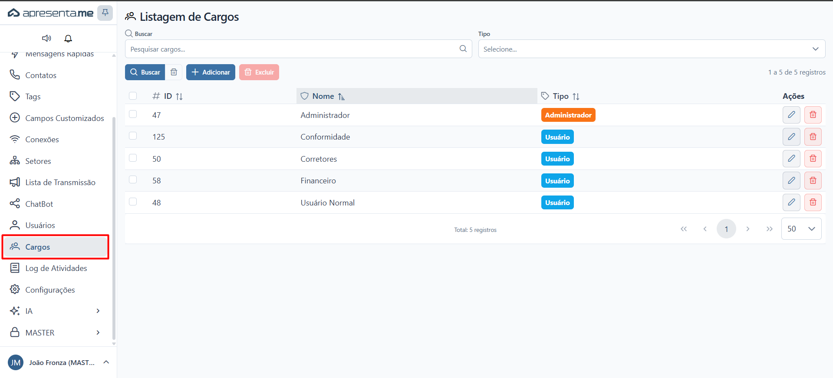Click the Adicionar button

pos(211,72)
